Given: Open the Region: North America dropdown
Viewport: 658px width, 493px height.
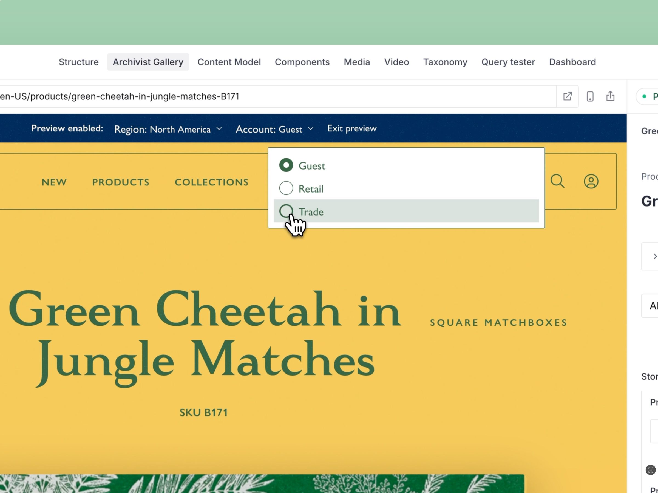Looking at the screenshot, I should point(168,129).
